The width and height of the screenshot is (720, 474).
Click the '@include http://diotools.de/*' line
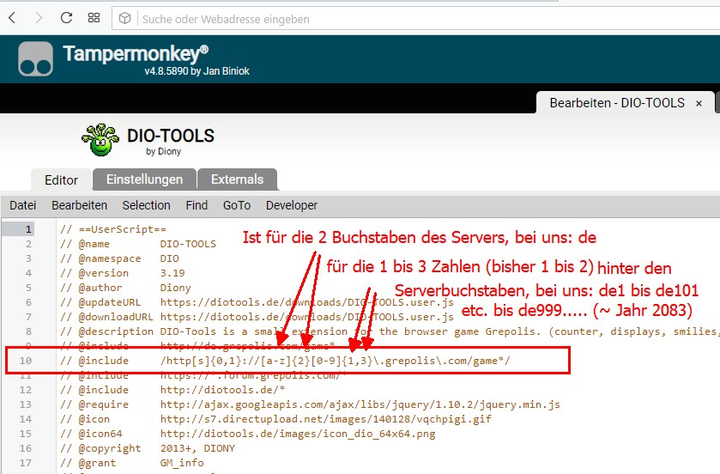(x=172, y=390)
